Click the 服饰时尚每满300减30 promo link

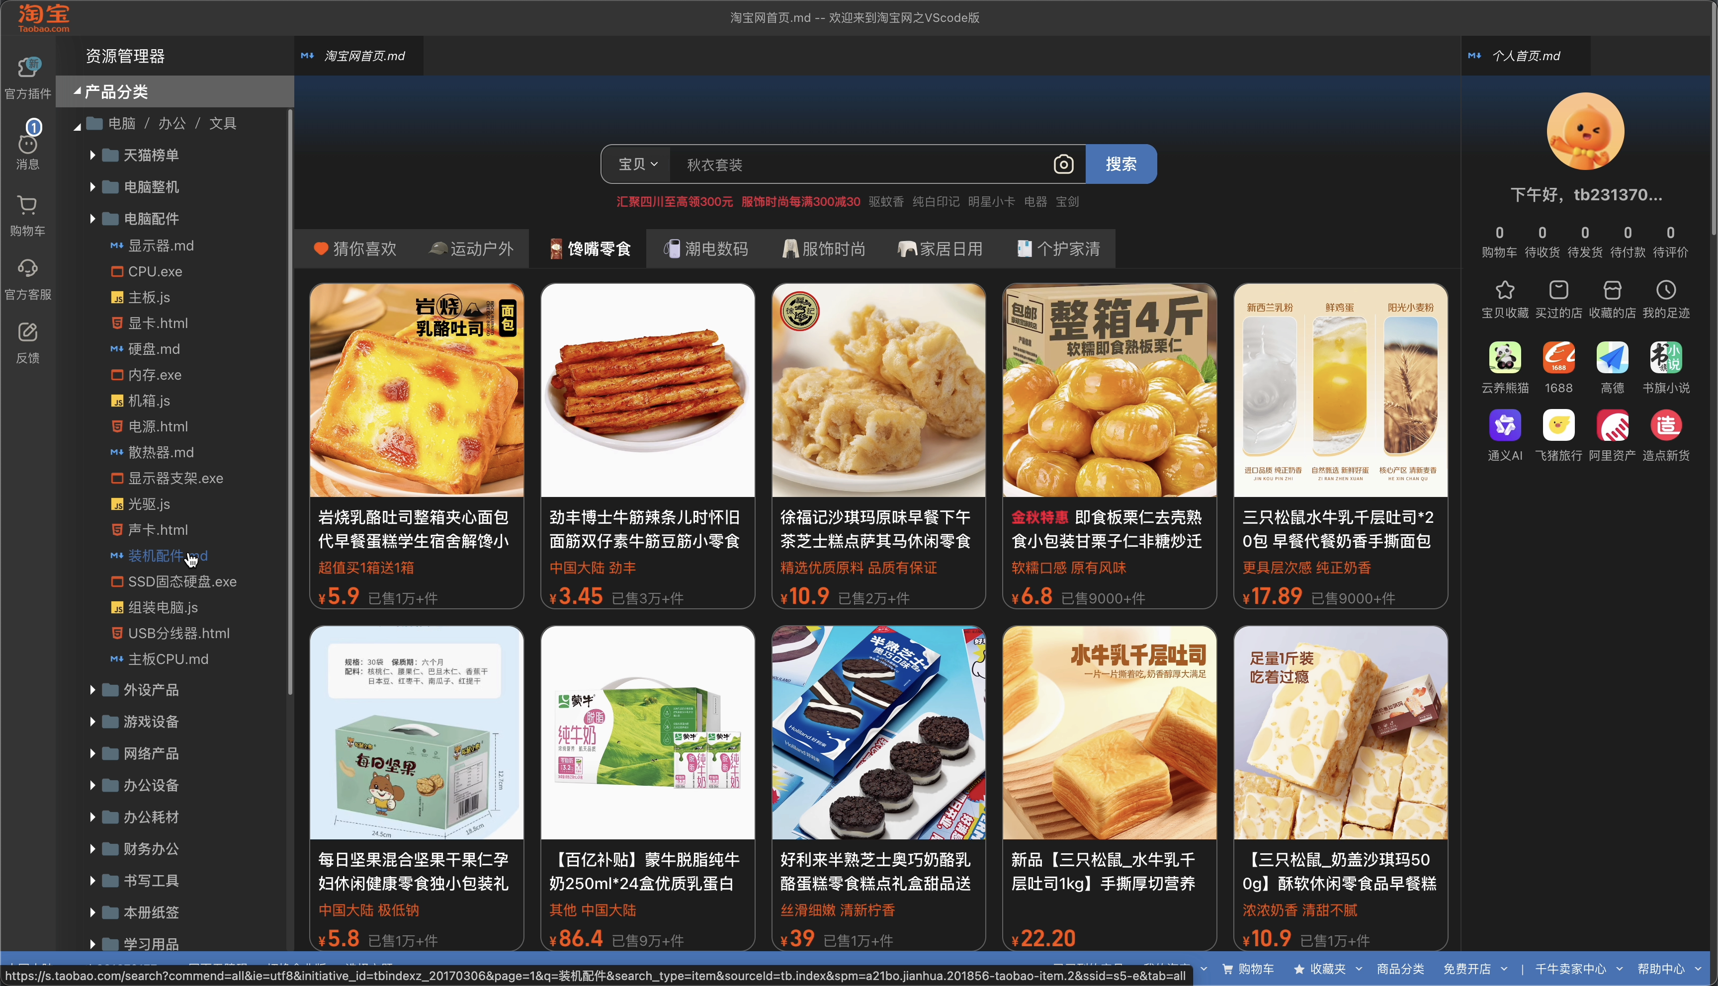point(800,202)
